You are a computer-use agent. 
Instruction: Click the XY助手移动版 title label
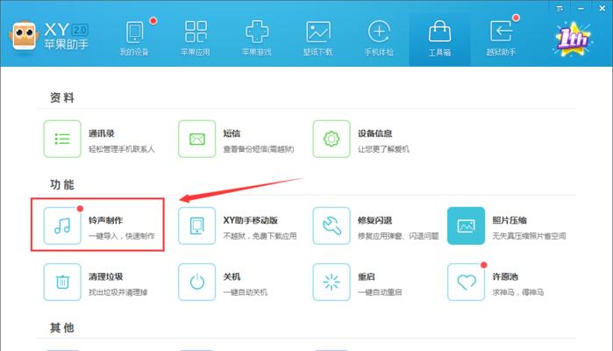[250, 220]
